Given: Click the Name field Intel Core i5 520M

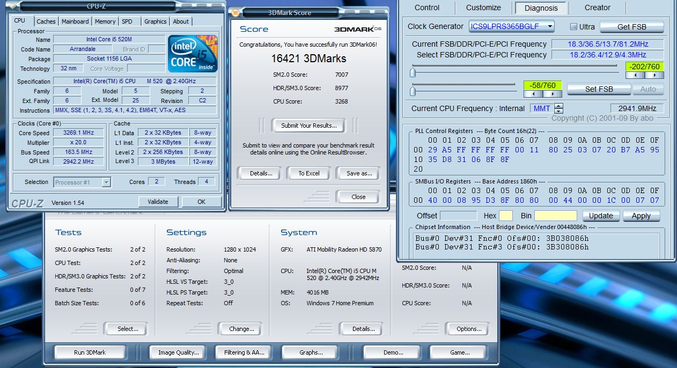Looking at the screenshot, I should point(109,40).
